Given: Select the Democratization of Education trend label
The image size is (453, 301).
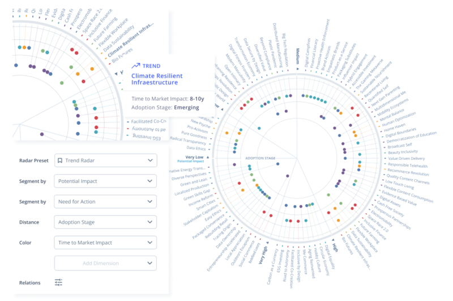Looking at the screenshot, I should tap(412, 134).
